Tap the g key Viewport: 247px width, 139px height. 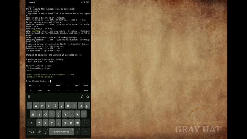pyautogui.click(x=58, y=114)
